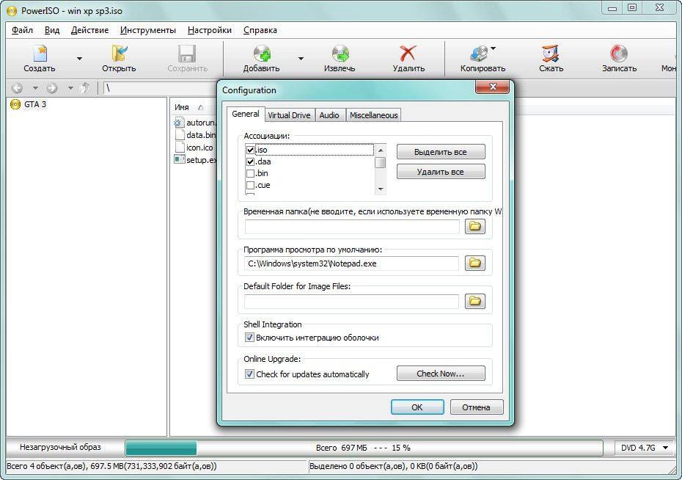Click the Check Now... button

pos(441,374)
